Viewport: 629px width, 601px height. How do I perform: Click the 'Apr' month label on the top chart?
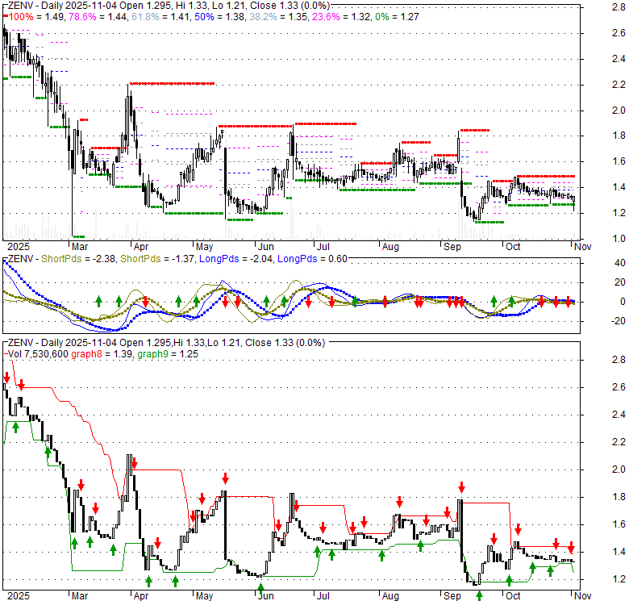click(x=141, y=247)
